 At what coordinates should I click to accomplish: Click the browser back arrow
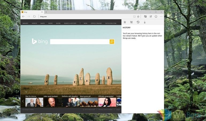point(24,17)
